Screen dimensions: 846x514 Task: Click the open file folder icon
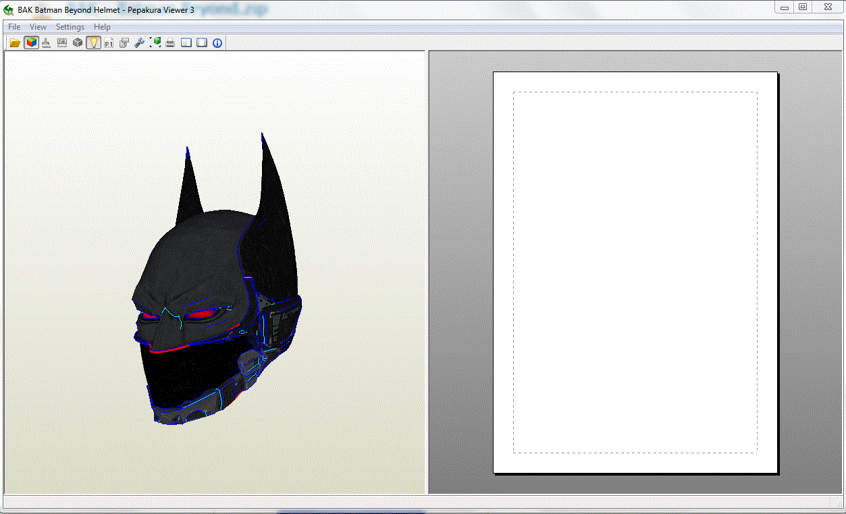[x=15, y=43]
